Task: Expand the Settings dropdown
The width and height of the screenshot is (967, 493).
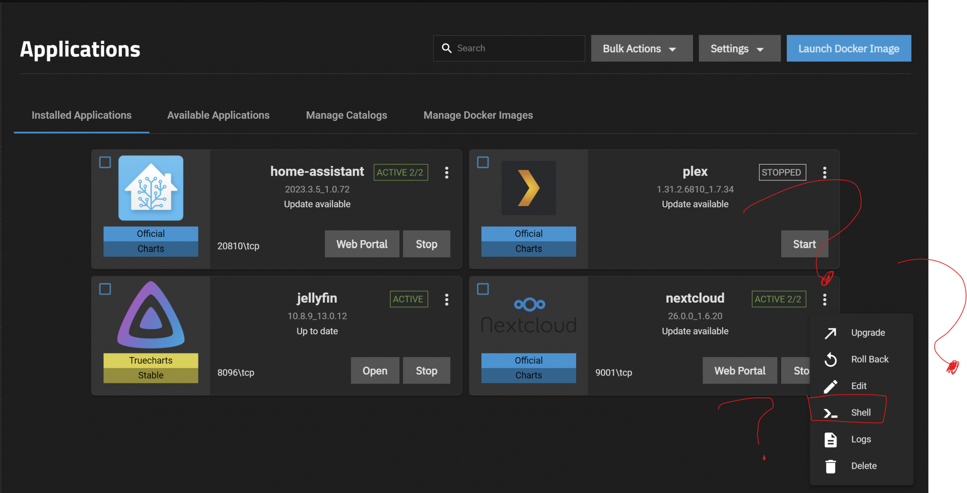Action: coord(739,48)
